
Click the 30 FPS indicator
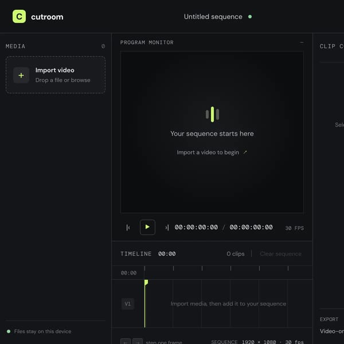click(295, 228)
